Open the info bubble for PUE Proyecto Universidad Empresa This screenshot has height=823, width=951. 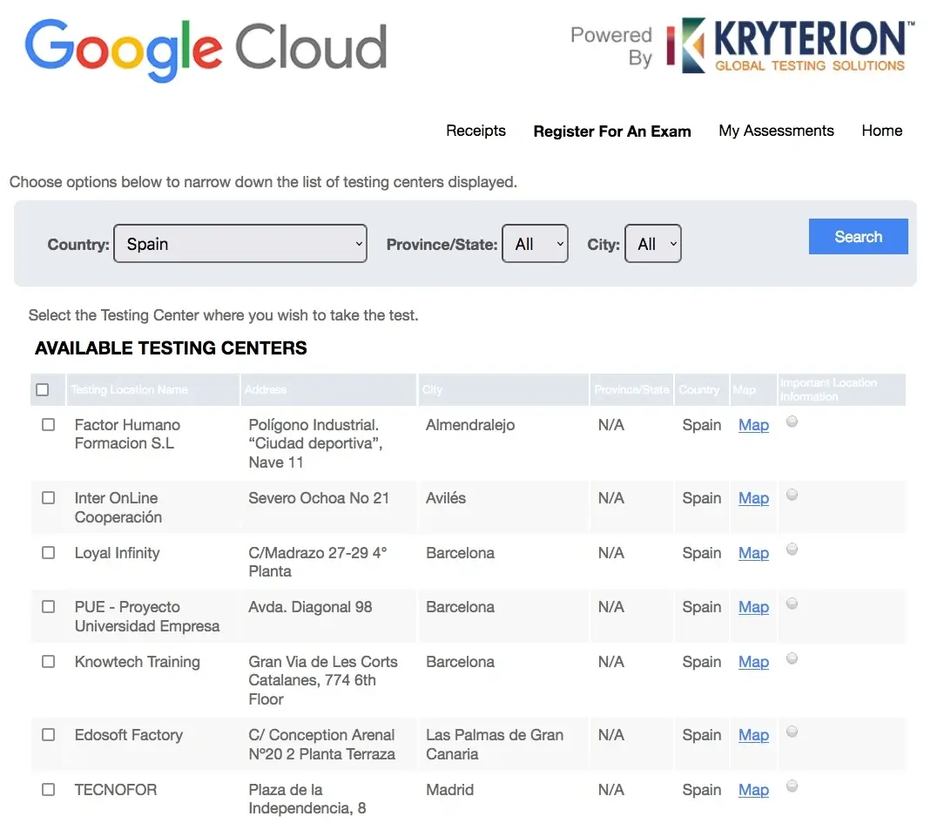tap(792, 603)
